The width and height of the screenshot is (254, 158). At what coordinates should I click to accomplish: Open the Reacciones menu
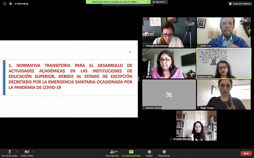pos(164,152)
